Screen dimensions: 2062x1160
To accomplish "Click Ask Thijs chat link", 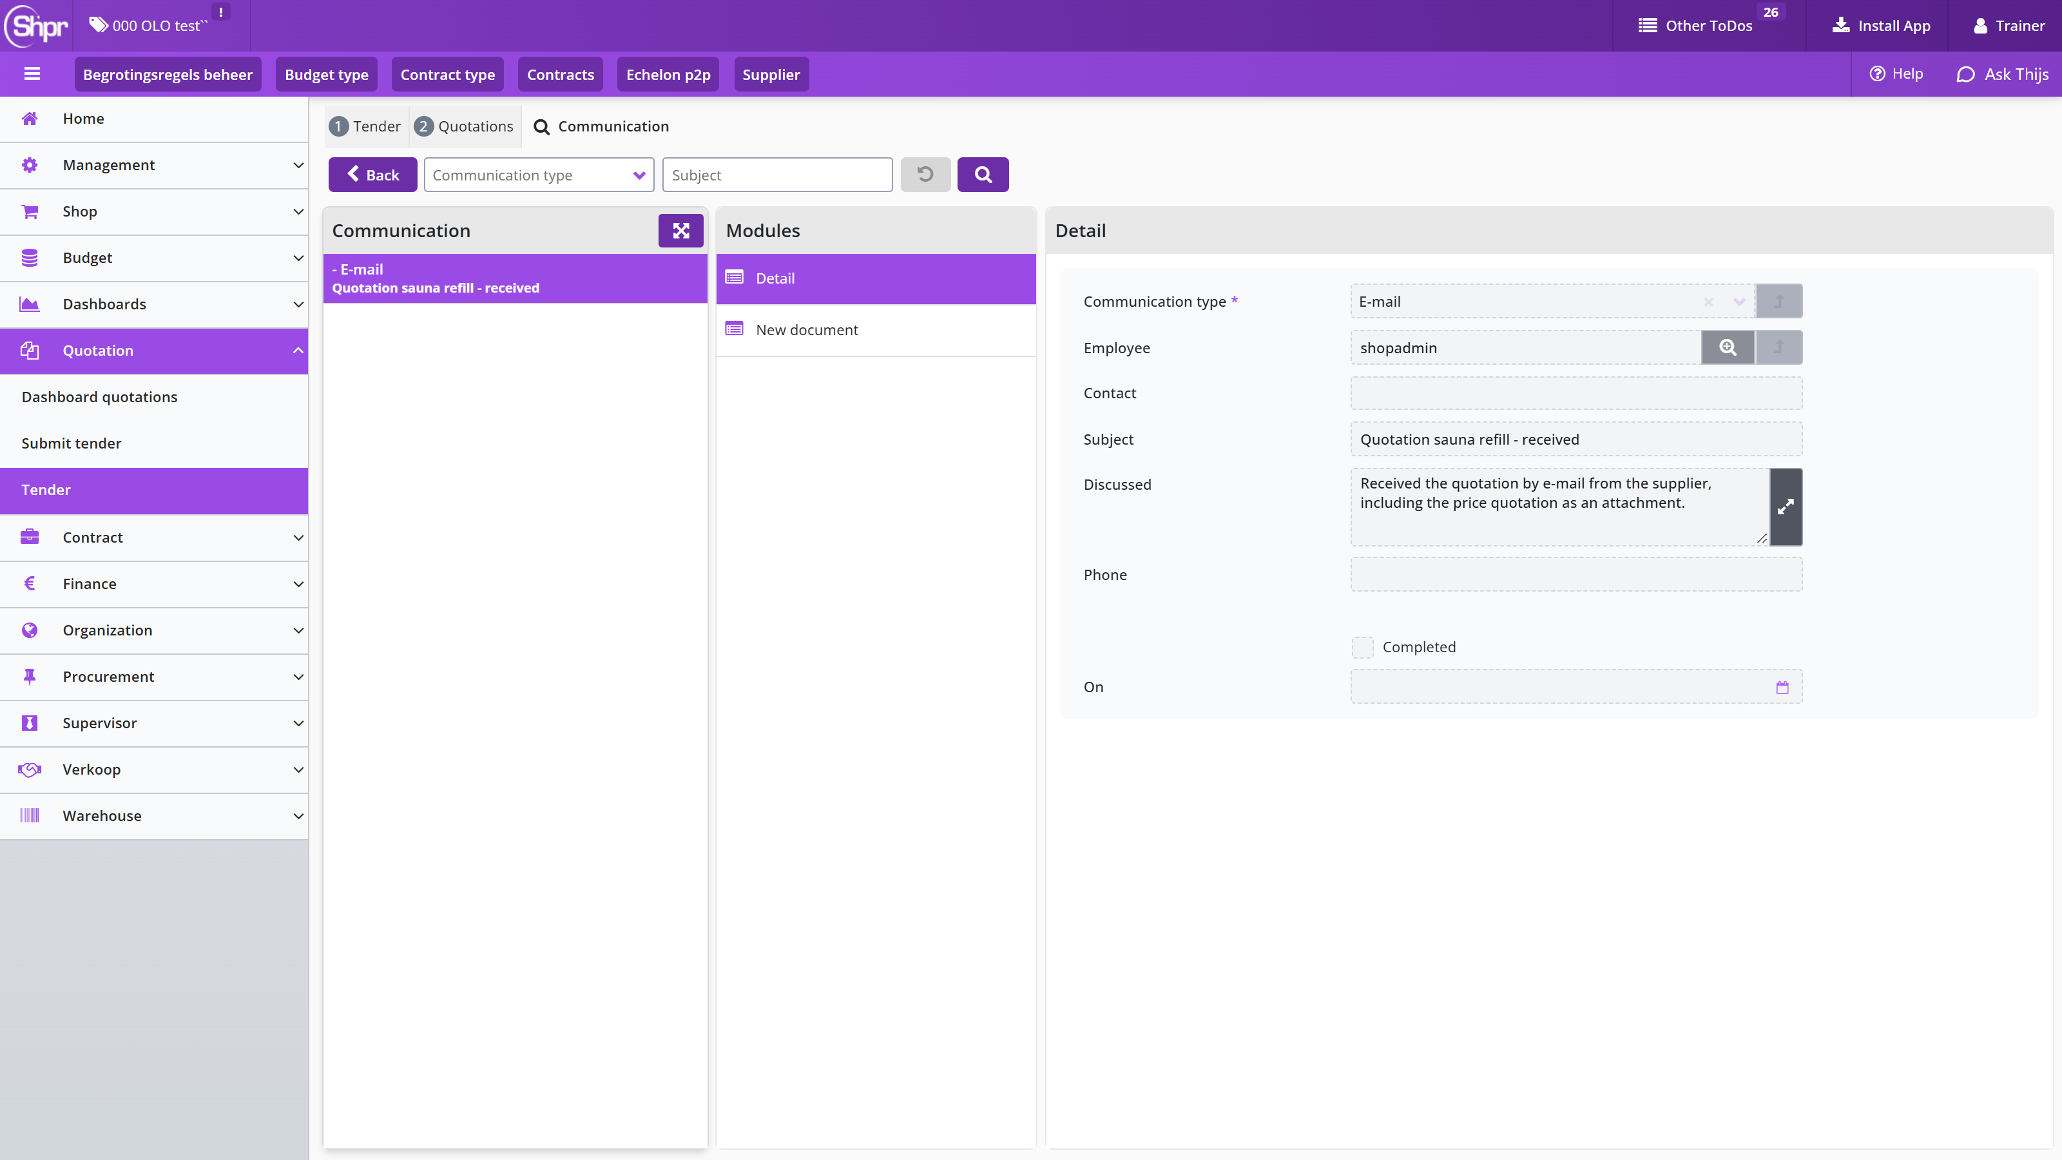I will click(x=2003, y=75).
